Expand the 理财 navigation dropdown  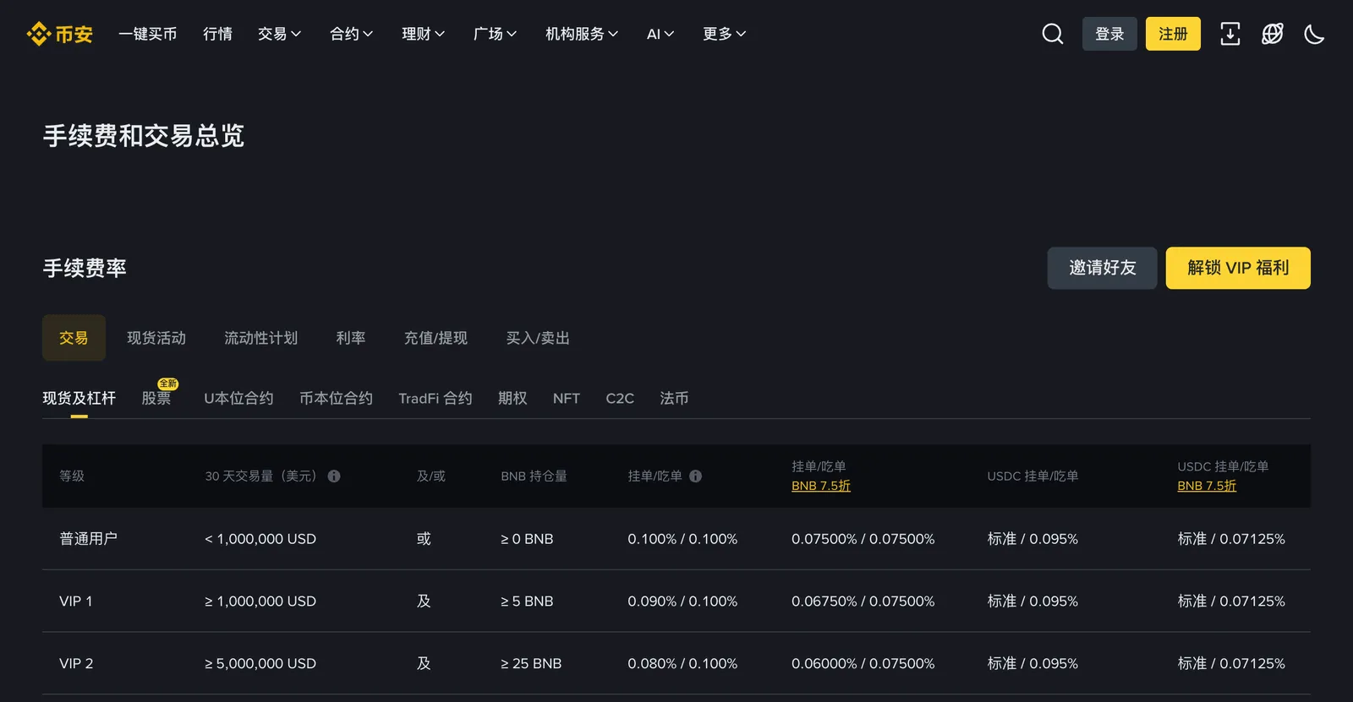(x=423, y=34)
